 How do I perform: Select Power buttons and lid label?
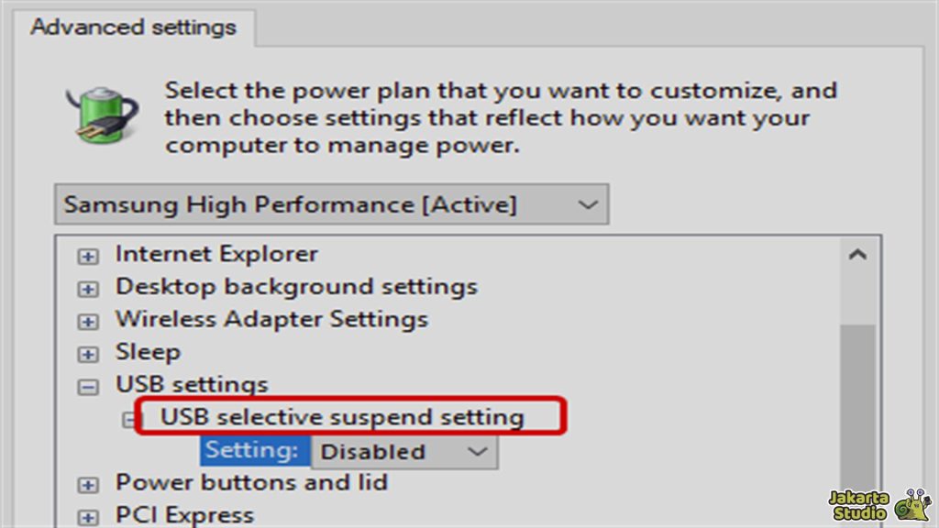251,482
